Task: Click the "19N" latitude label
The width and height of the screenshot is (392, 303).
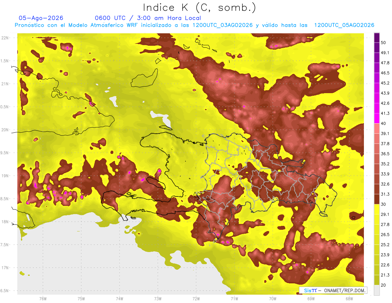Action: tap(5, 176)
